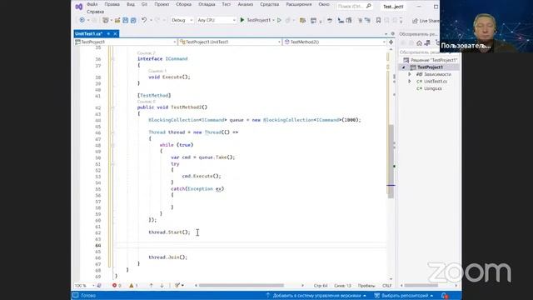Click the errors count indicator
The height and width of the screenshot is (300, 533).
117,286
